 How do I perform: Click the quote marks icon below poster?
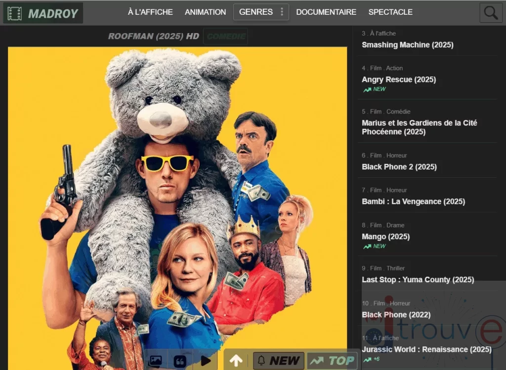180,361
